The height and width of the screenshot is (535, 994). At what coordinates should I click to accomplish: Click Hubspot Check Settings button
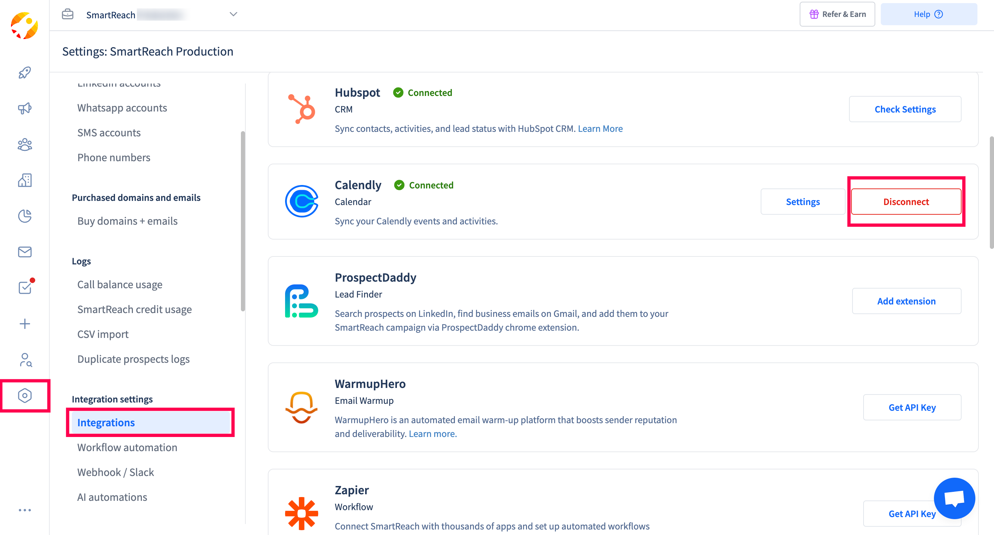coord(905,109)
